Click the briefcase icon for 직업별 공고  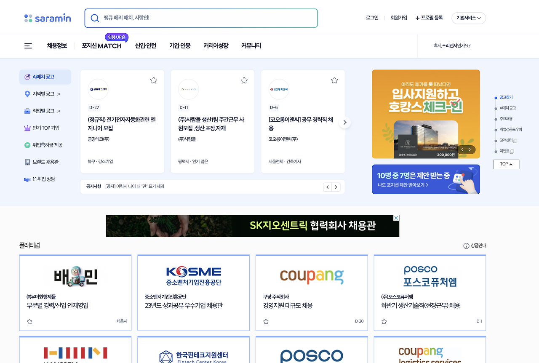click(27, 111)
